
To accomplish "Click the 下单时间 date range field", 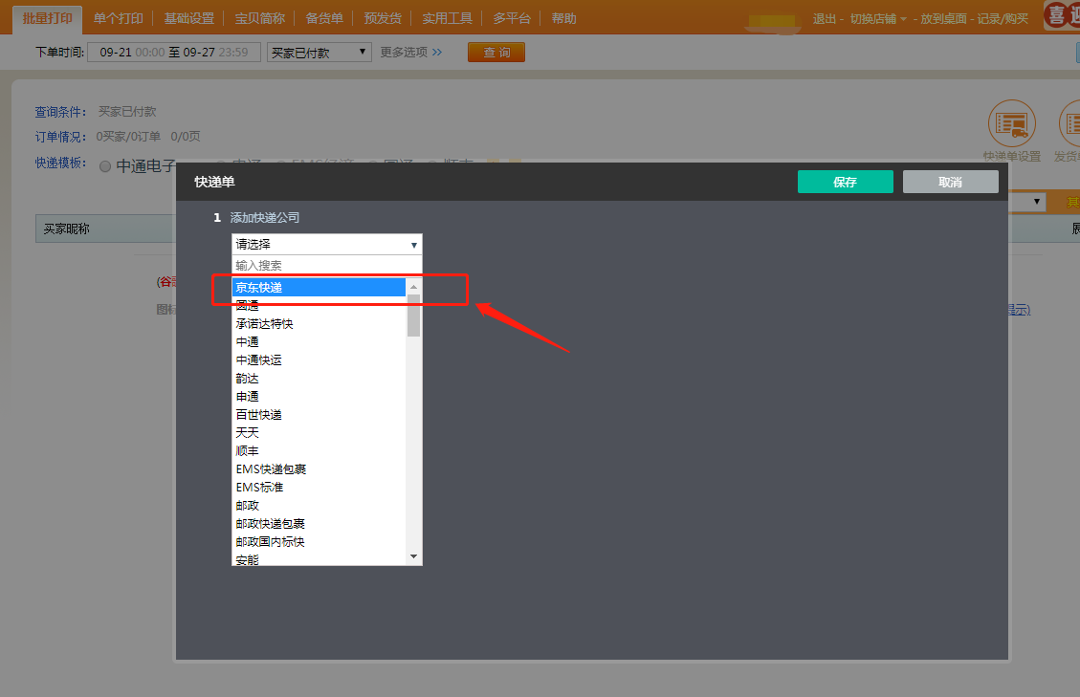I will click(x=174, y=53).
